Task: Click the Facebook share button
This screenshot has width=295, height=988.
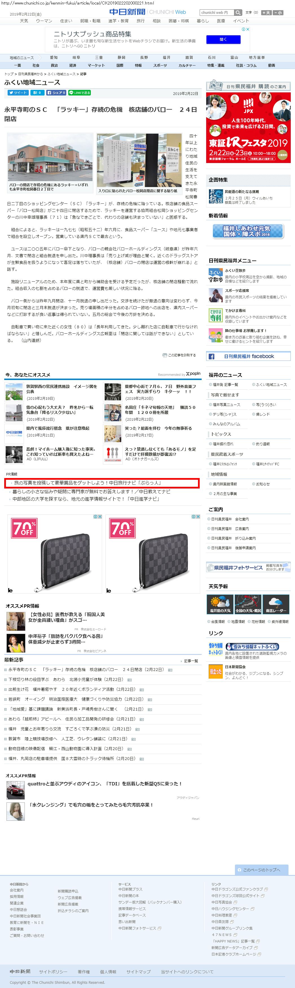Action: pyautogui.click(x=56, y=93)
